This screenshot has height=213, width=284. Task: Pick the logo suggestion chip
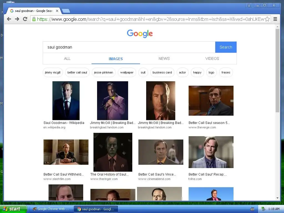[211, 72]
